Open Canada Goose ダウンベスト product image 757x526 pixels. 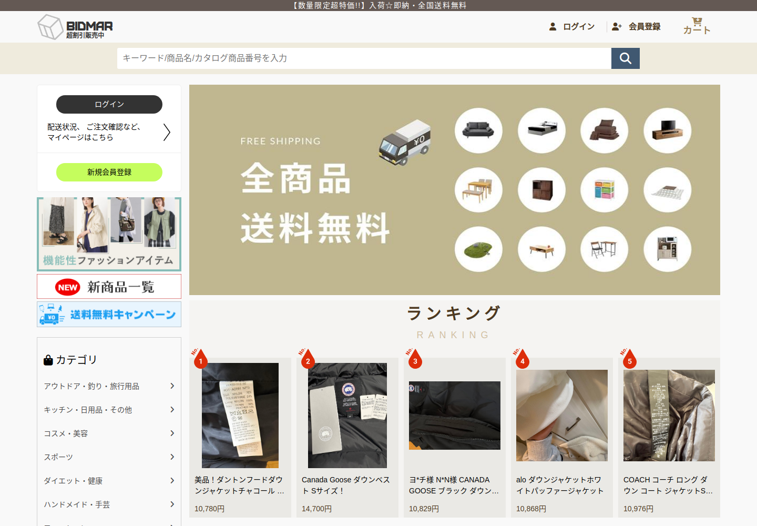point(347,416)
